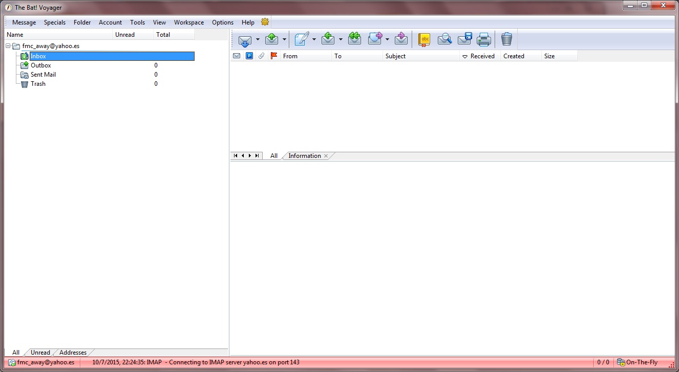679x372 pixels.
Task: Go to previous tab with left arrow
Action: click(243, 156)
